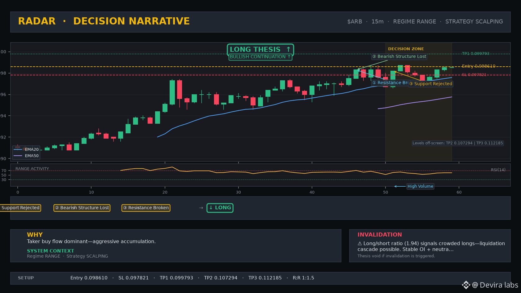Click the x-axis tick labeled 50
Image resolution: width=521 pixels, height=293 pixels.
click(x=385, y=192)
